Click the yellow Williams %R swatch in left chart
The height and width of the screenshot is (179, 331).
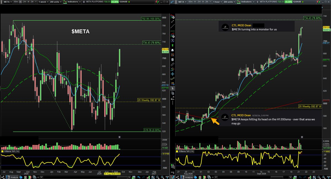(x=2, y=151)
